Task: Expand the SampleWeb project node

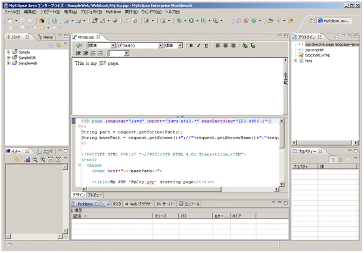Action: (9, 63)
